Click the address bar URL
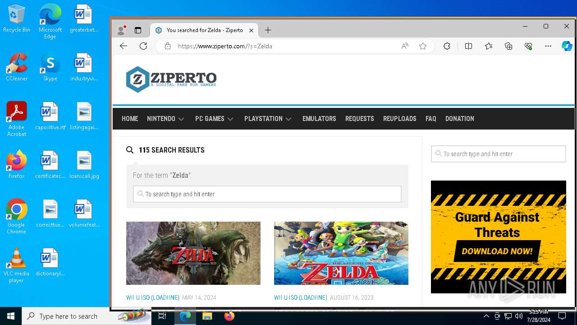The width and height of the screenshot is (577, 325). coord(225,46)
